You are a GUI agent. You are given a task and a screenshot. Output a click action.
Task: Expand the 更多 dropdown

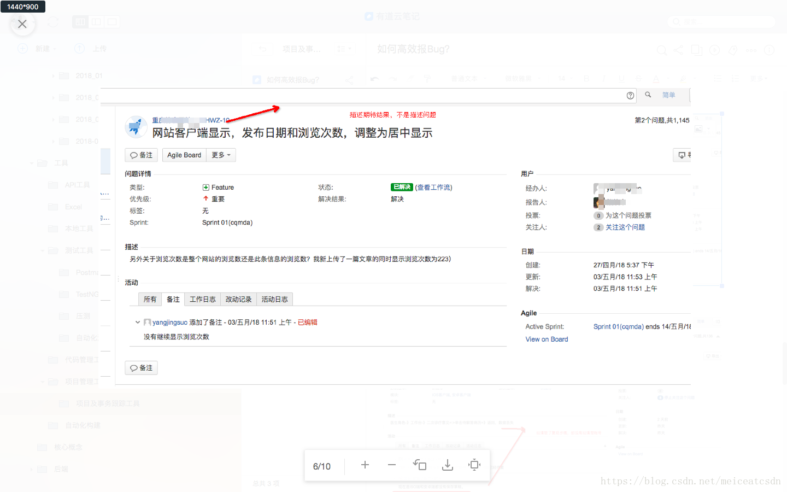221,155
